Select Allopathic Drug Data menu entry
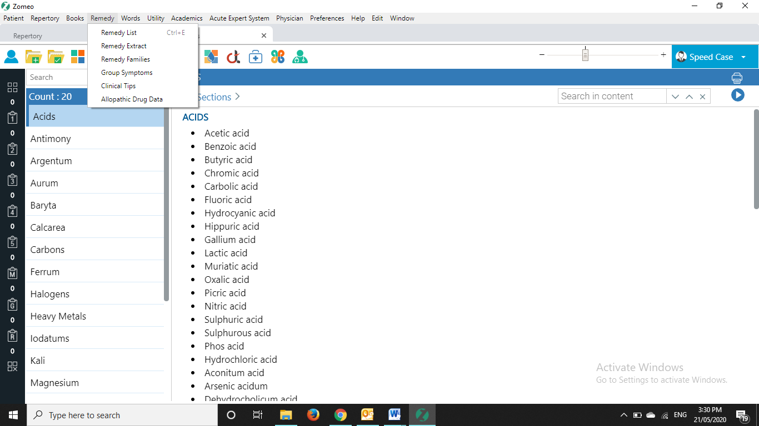Screen dimensions: 759x426 pyautogui.click(x=132, y=99)
